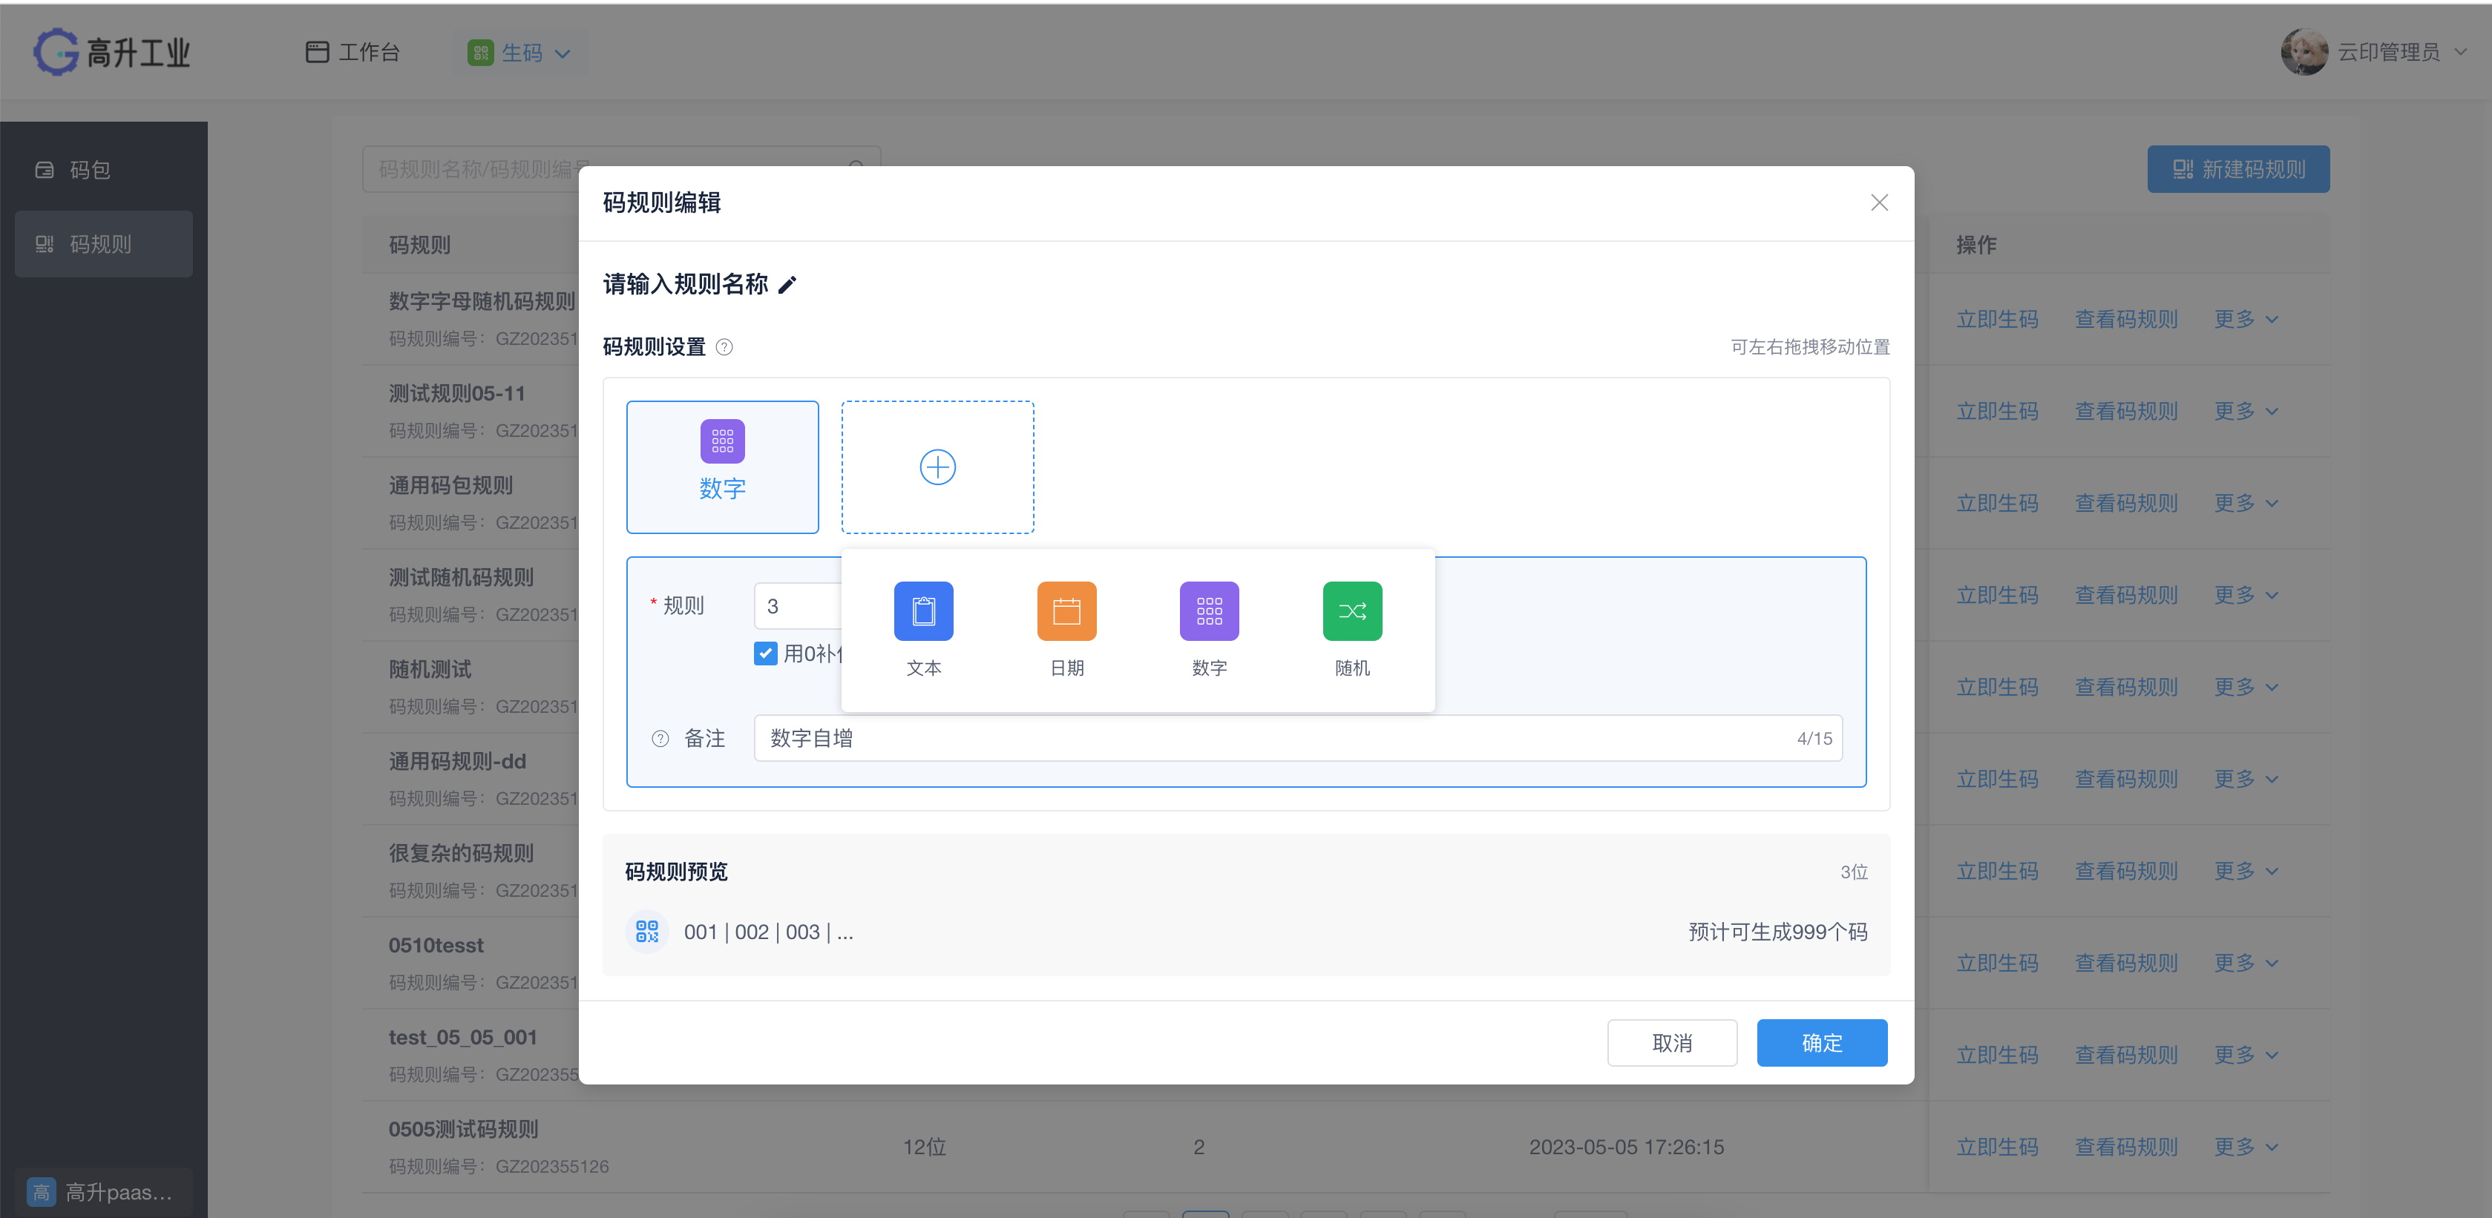Expand 更多 for 通用码包规则 row
This screenshot has height=1218, width=2492.
click(x=2246, y=503)
